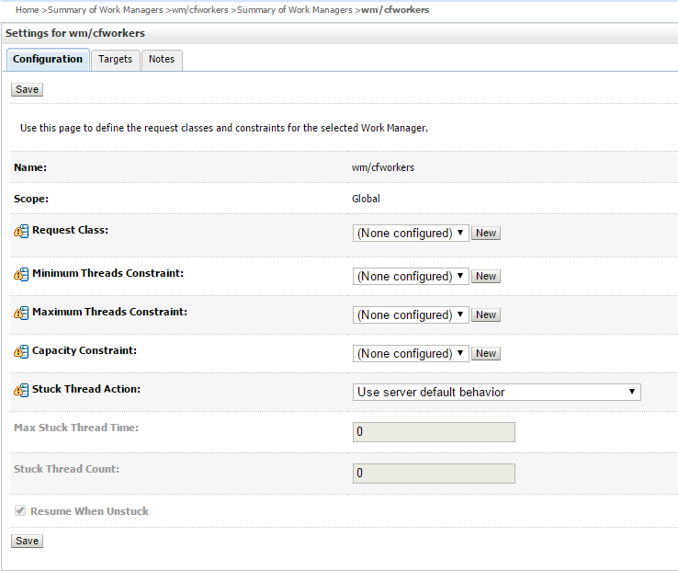This screenshot has width=678, height=571.
Task: Expand the Capacity Constraint dropdown
Action: click(x=411, y=353)
